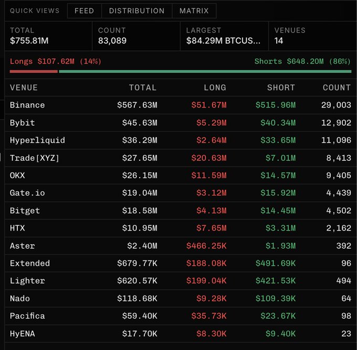The width and height of the screenshot is (357, 350).
Task: Click HyENA short value $9.40K
Action: click(x=280, y=334)
